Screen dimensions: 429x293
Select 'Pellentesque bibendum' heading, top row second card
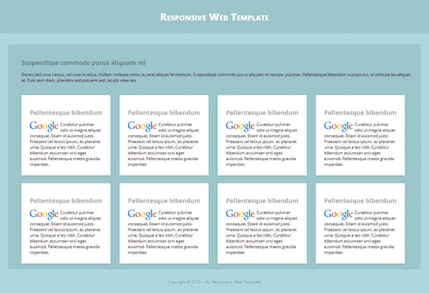point(164,113)
